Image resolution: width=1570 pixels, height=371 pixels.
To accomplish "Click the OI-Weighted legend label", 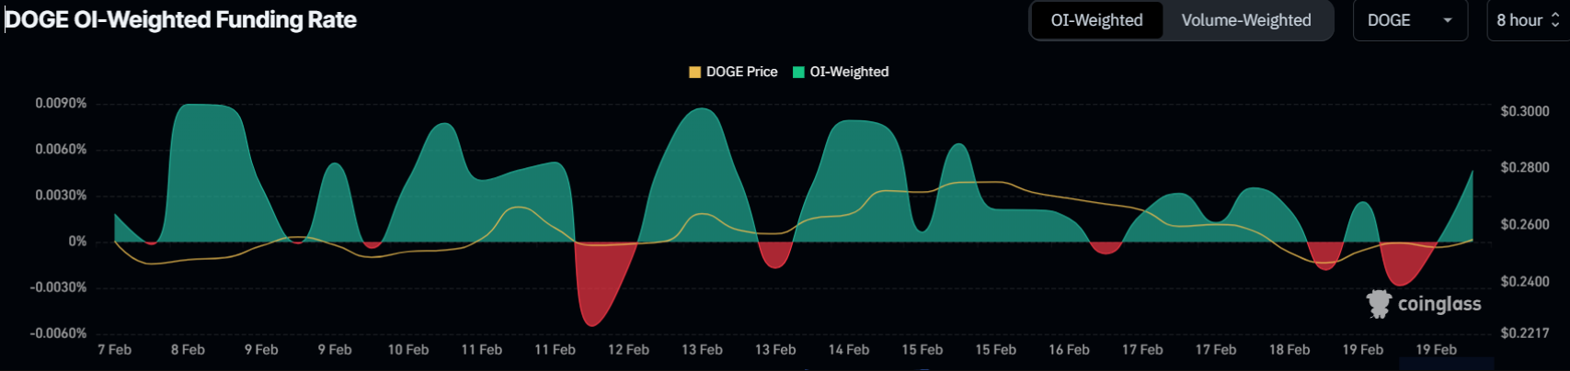I will tap(849, 72).
